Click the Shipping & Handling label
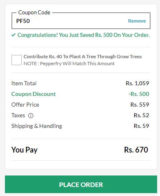160x196 pixels. 37,126
